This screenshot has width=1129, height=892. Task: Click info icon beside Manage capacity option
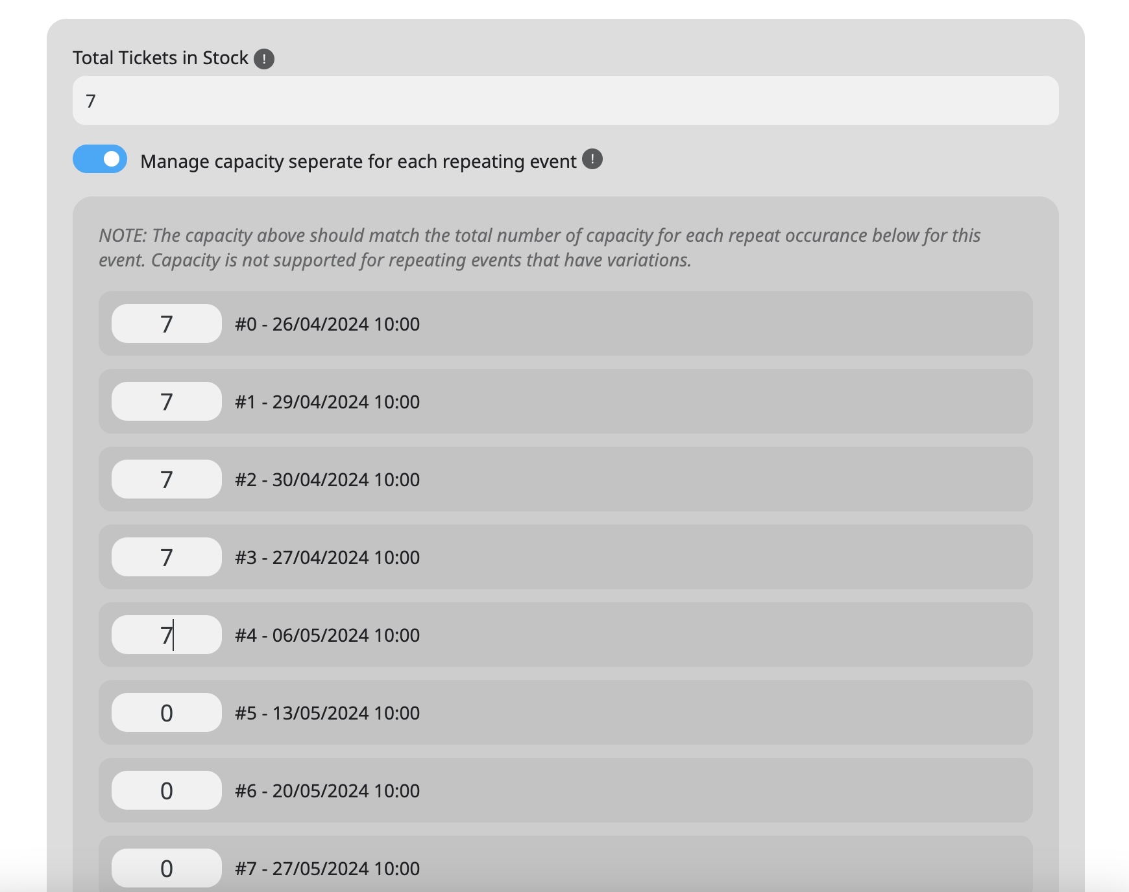click(592, 159)
